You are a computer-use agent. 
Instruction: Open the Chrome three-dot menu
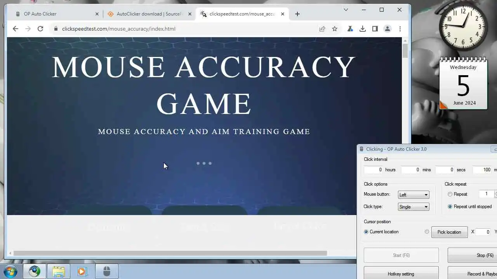(x=400, y=29)
